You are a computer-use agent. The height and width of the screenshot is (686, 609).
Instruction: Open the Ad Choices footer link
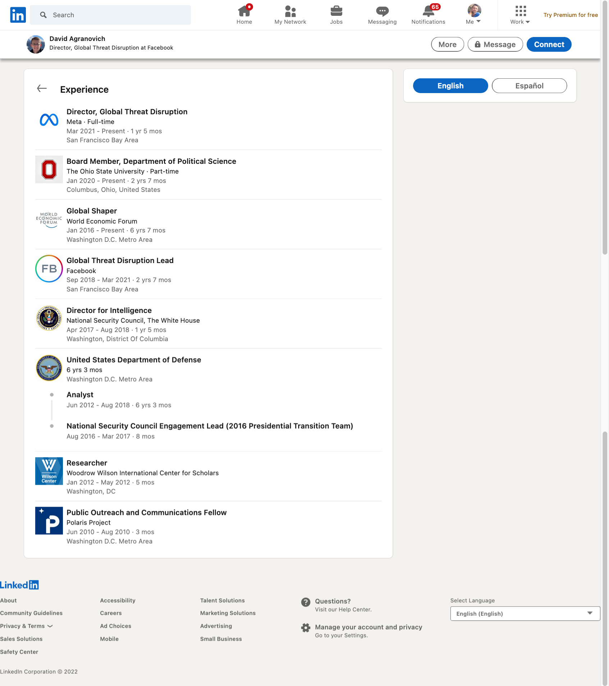(x=115, y=626)
